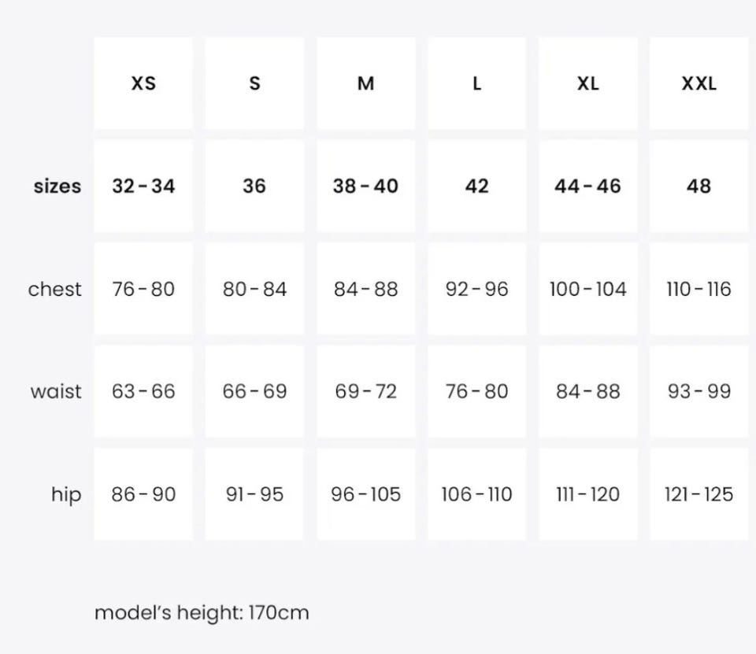
Task: Click chest cell 110 - 116
Action: tap(699, 289)
